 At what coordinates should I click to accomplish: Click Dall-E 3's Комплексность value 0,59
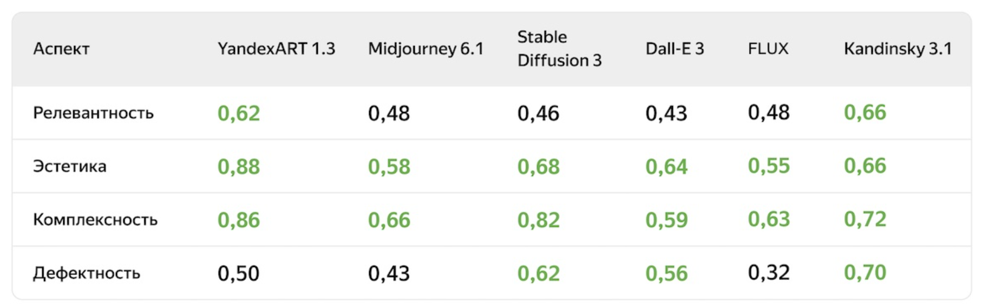tap(666, 220)
